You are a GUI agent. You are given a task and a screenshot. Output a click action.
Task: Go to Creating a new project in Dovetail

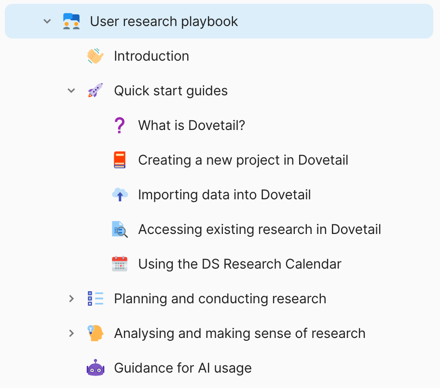pos(243,160)
